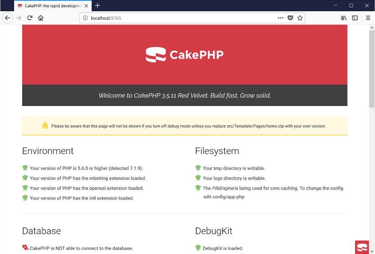Click the forward navigation arrow
Image resolution: width=375 pixels, height=254 pixels.
[x=18, y=18]
